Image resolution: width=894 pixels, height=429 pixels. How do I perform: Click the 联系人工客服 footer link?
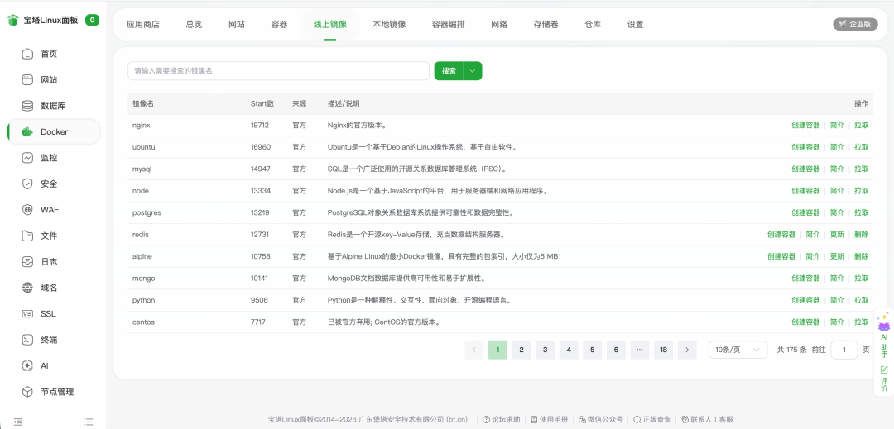point(707,419)
